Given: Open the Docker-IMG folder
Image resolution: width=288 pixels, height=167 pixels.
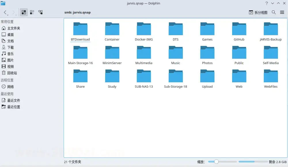Looking at the screenshot, I should (144, 31).
